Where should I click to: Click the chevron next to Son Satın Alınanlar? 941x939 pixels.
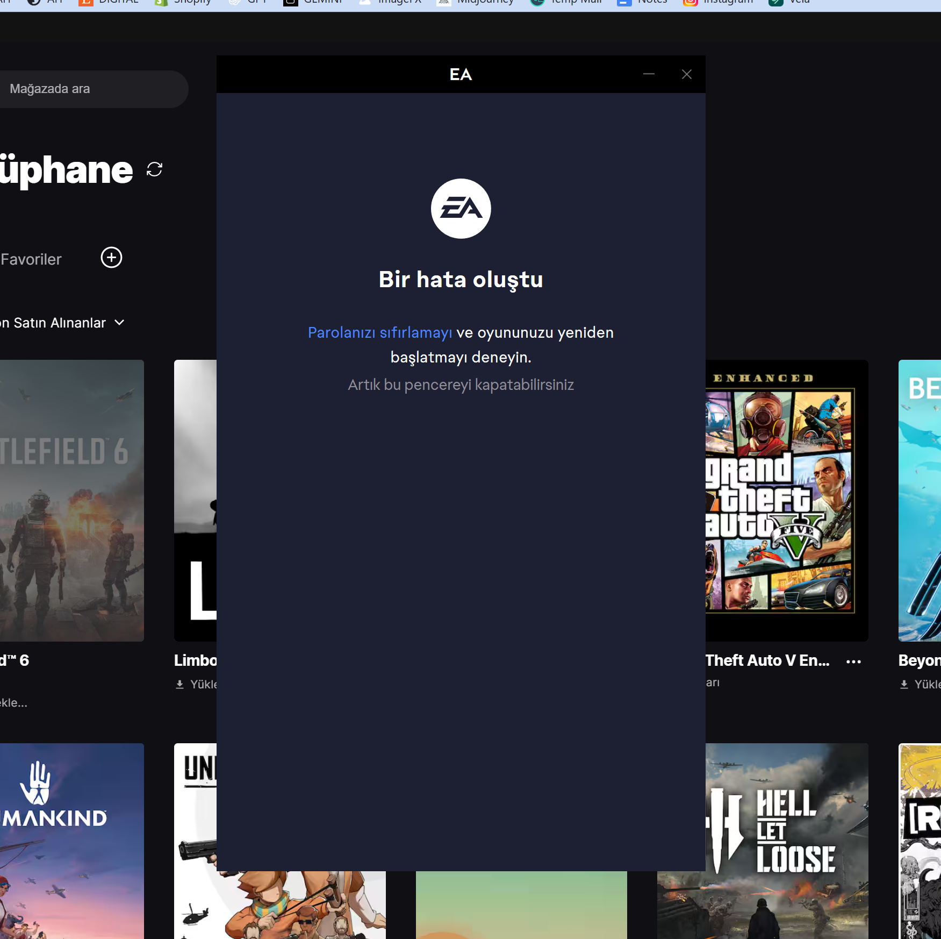120,323
